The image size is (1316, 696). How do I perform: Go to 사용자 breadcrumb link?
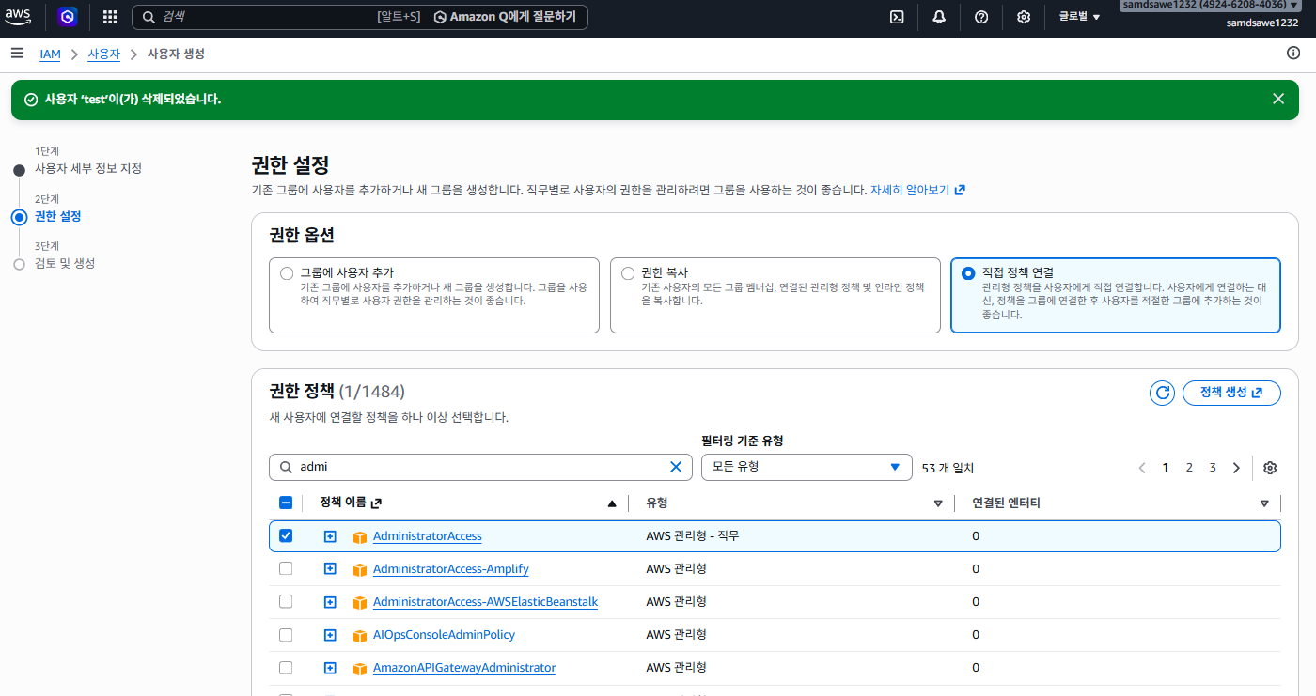point(103,54)
